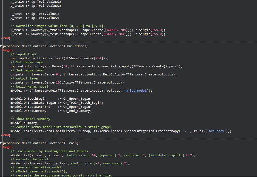Collapse the BuildModel procedure fold marker
The height and width of the screenshot is (177, 257).
(x=1, y=46)
